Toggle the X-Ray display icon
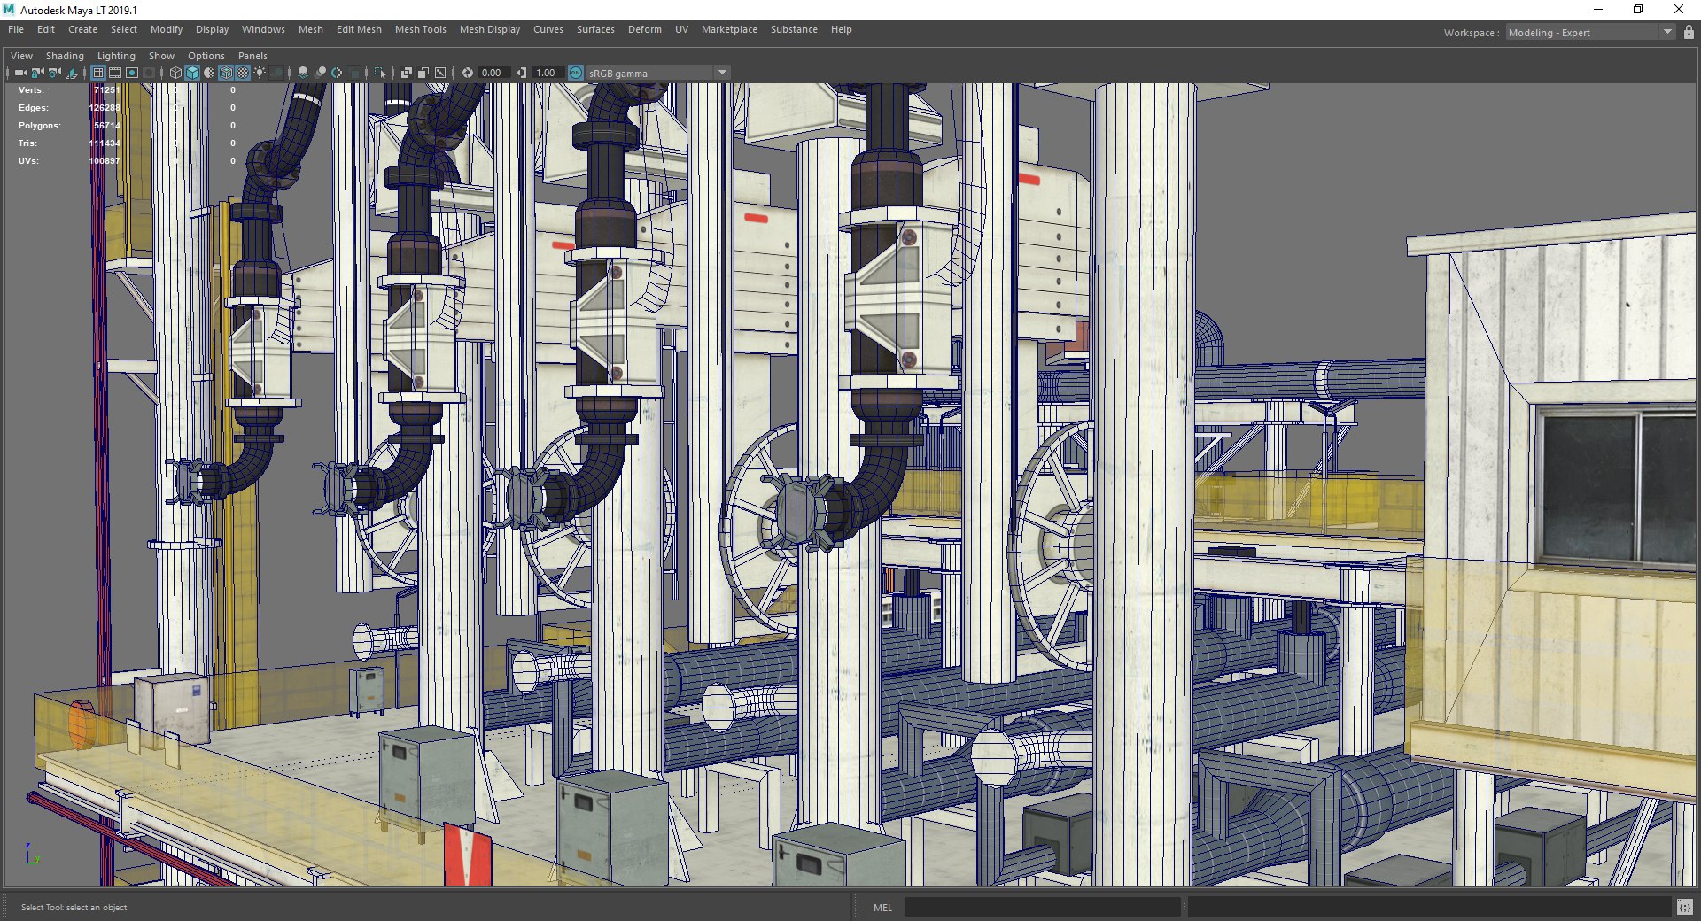The image size is (1701, 921). (x=407, y=73)
